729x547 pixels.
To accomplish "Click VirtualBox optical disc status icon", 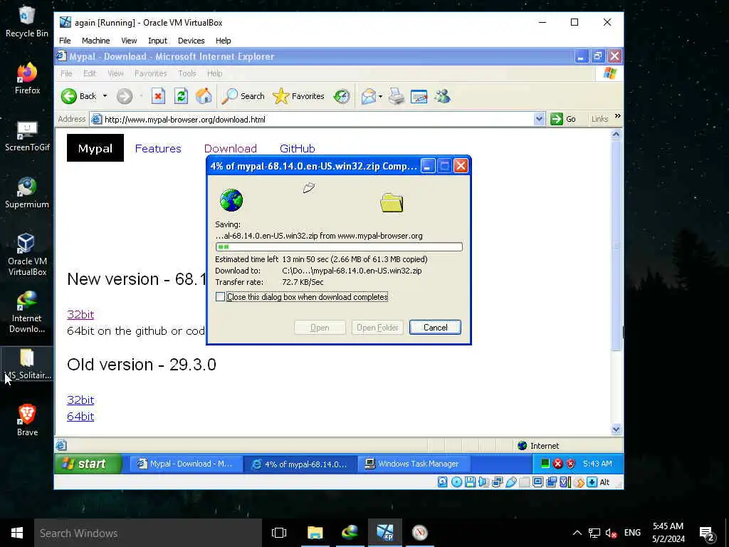I will [456, 482].
